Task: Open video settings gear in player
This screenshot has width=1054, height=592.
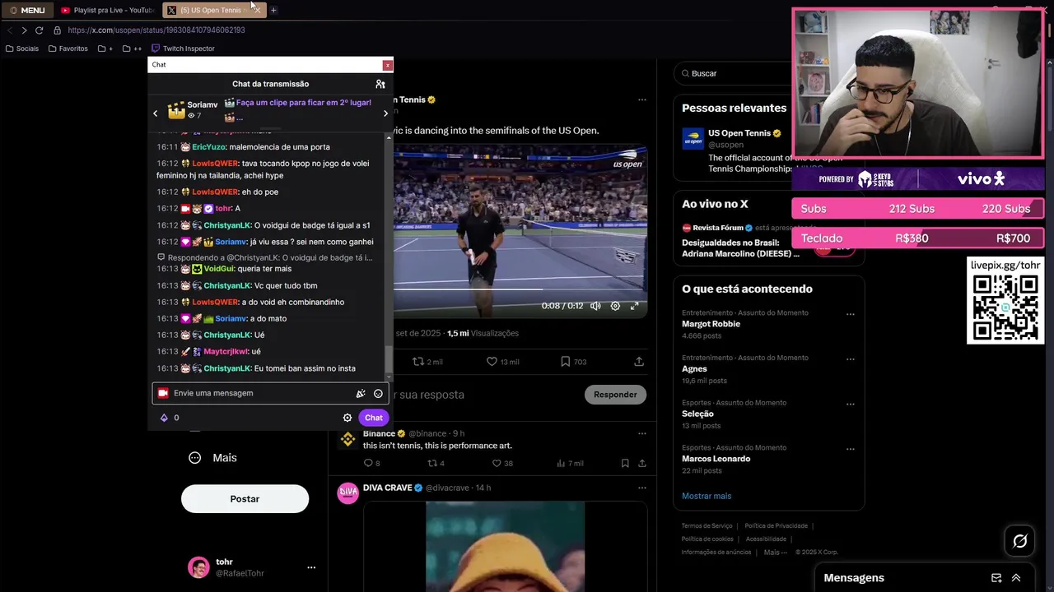Action: coord(615,306)
